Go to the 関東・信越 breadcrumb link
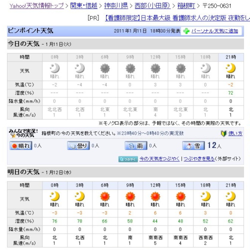The height and width of the screenshot is (250, 250). click(x=83, y=6)
